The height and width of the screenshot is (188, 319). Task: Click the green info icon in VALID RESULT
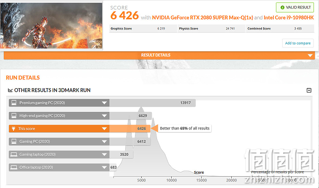point(282,8)
